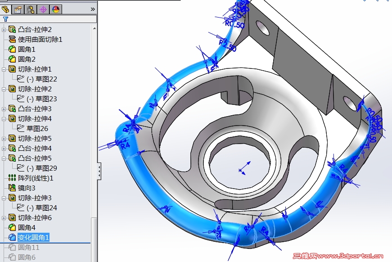Collapse the 切除-拉伸1 node
392x262 pixels.
point(4,69)
